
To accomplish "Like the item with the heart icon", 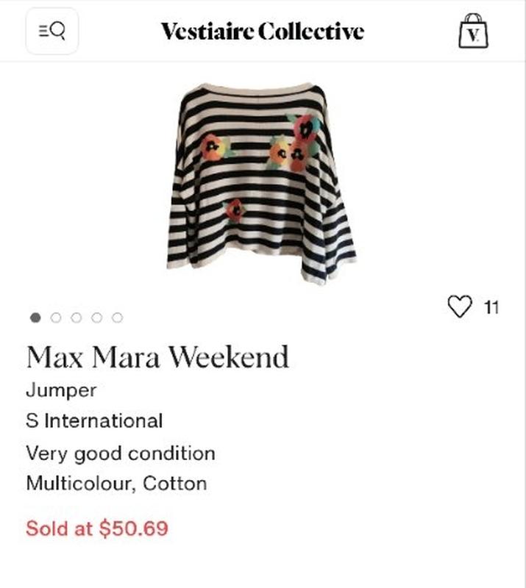I will [x=459, y=306].
